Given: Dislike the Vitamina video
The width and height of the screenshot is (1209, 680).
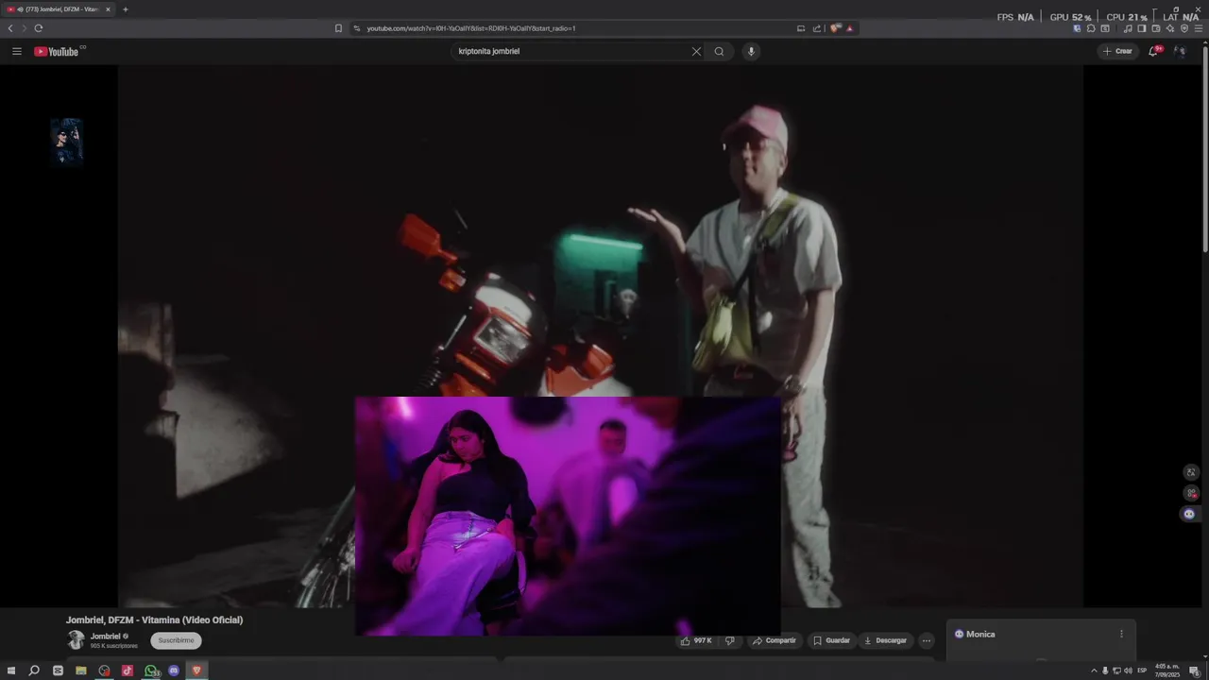Looking at the screenshot, I should 730,640.
